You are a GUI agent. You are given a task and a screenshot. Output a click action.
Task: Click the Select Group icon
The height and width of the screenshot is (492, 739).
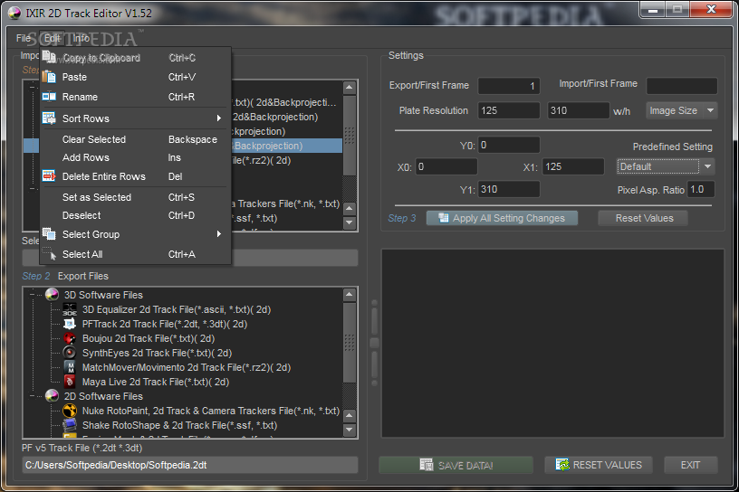(49, 234)
